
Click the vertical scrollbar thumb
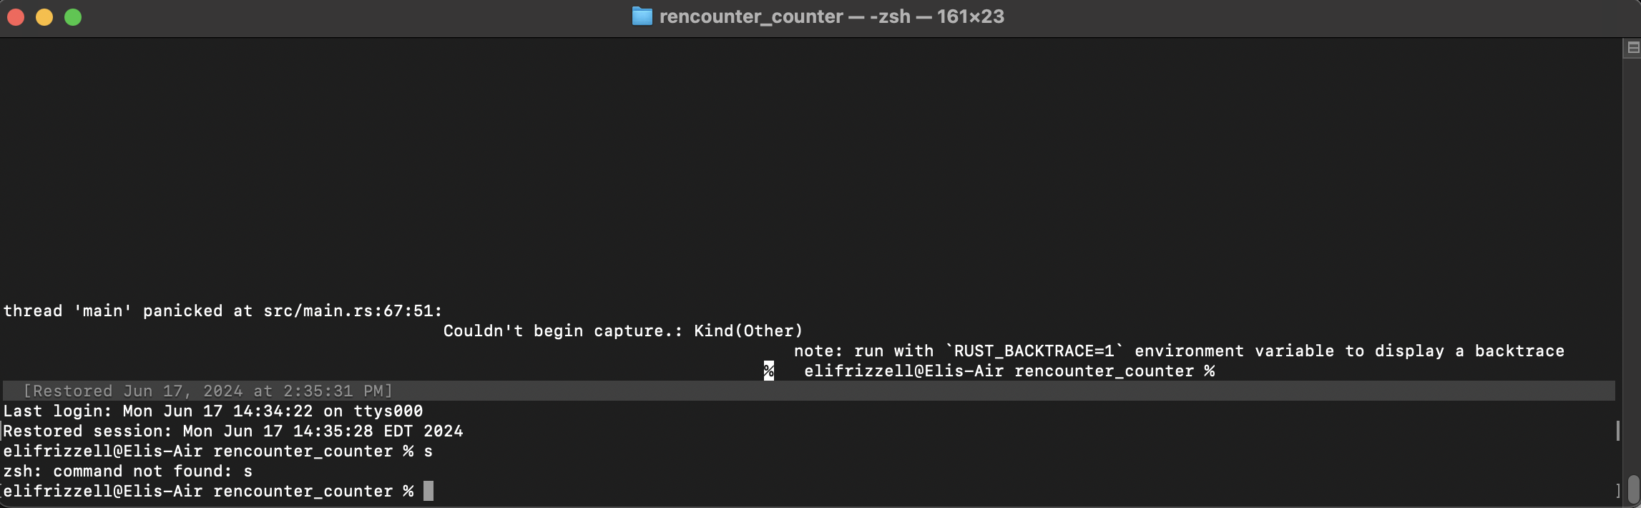click(x=1633, y=489)
